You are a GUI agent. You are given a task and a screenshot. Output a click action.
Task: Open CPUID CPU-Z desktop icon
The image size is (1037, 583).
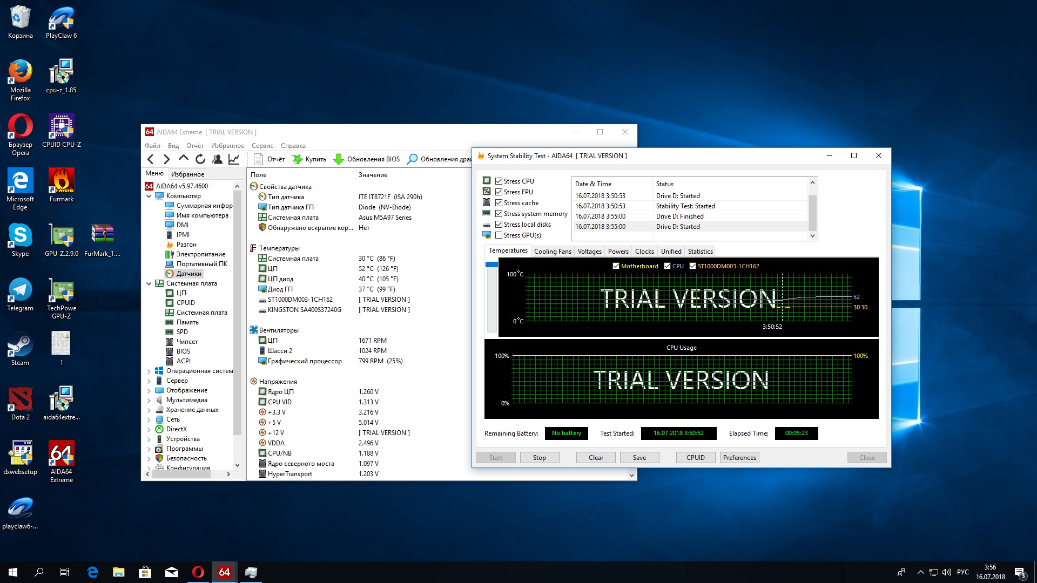click(61, 131)
